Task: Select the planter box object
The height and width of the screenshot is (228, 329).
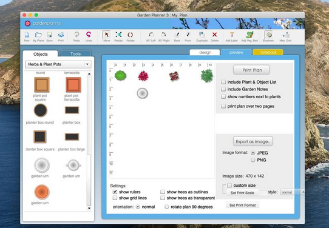Action: tap(72, 110)
